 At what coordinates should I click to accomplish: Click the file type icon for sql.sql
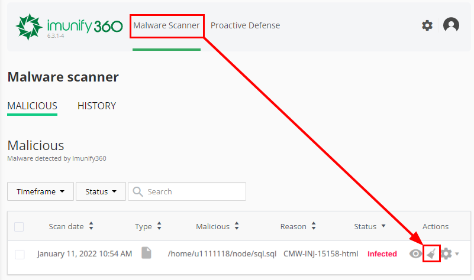click(x=146, y=253)
